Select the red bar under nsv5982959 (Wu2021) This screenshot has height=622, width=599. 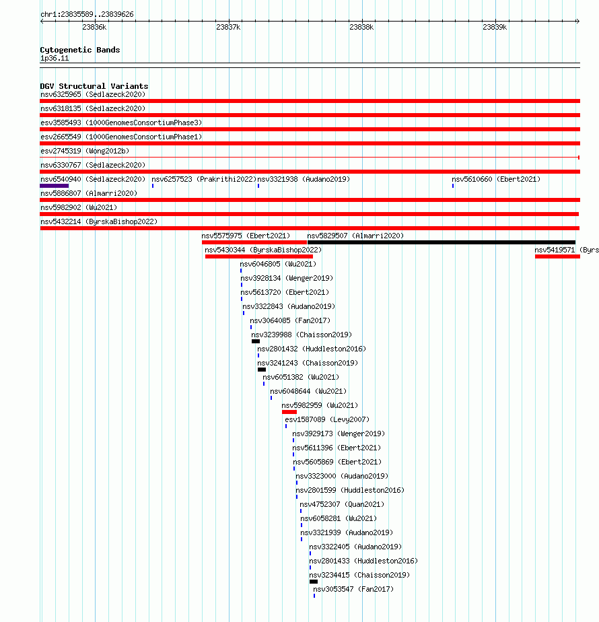pos(289,412)
